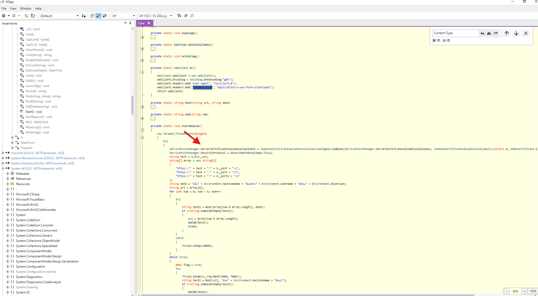Go to previous search match arrow
The image size is (538, 296).
tap(507, 33)
